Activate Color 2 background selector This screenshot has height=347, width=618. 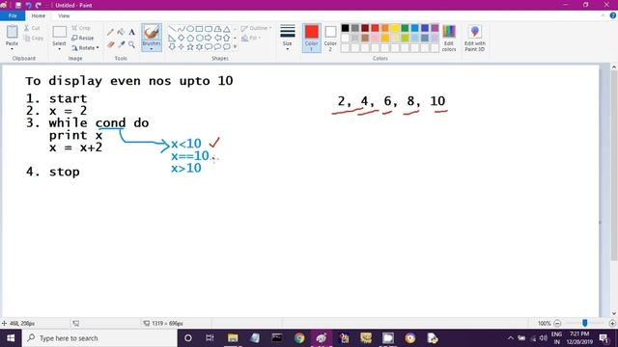[330, 38]
